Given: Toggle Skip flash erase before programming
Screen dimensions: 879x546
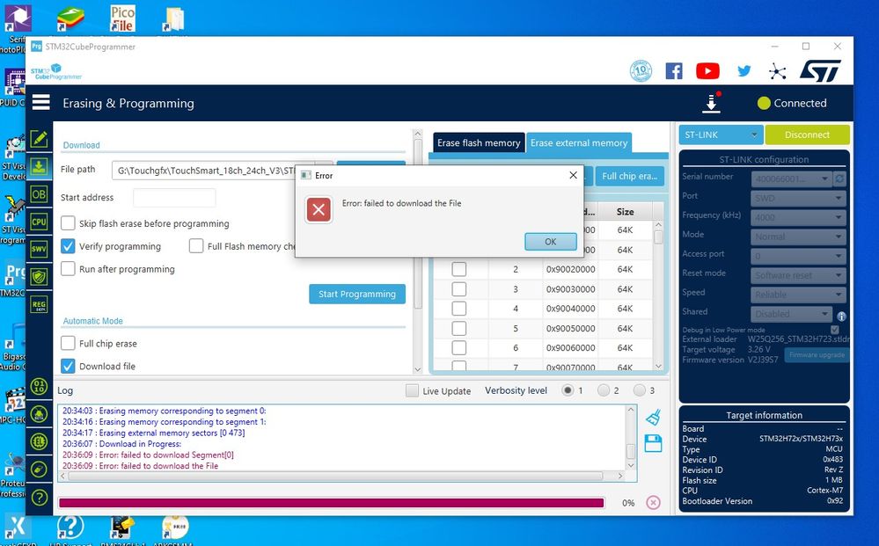Looking at the screenshot, I should pos(68,222).
